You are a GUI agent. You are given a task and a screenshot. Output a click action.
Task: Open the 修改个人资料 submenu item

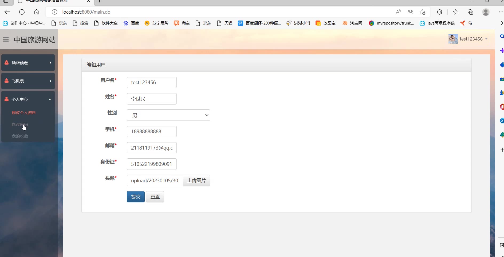click(24, 113)
